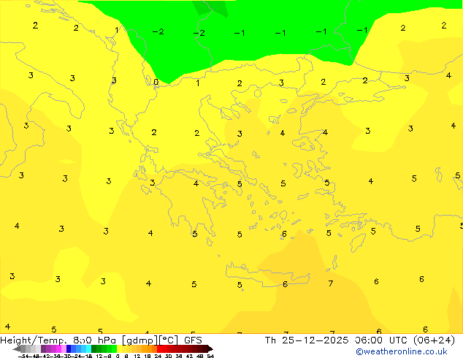Image resolution: width=463 pixels, height=358 pixels.
Task: Click the 0 temperature value on the map
Action: pyautogui.click(x=156, y=82)
